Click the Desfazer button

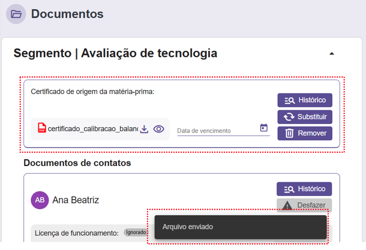pyautogui.click(x=304, y=205)
